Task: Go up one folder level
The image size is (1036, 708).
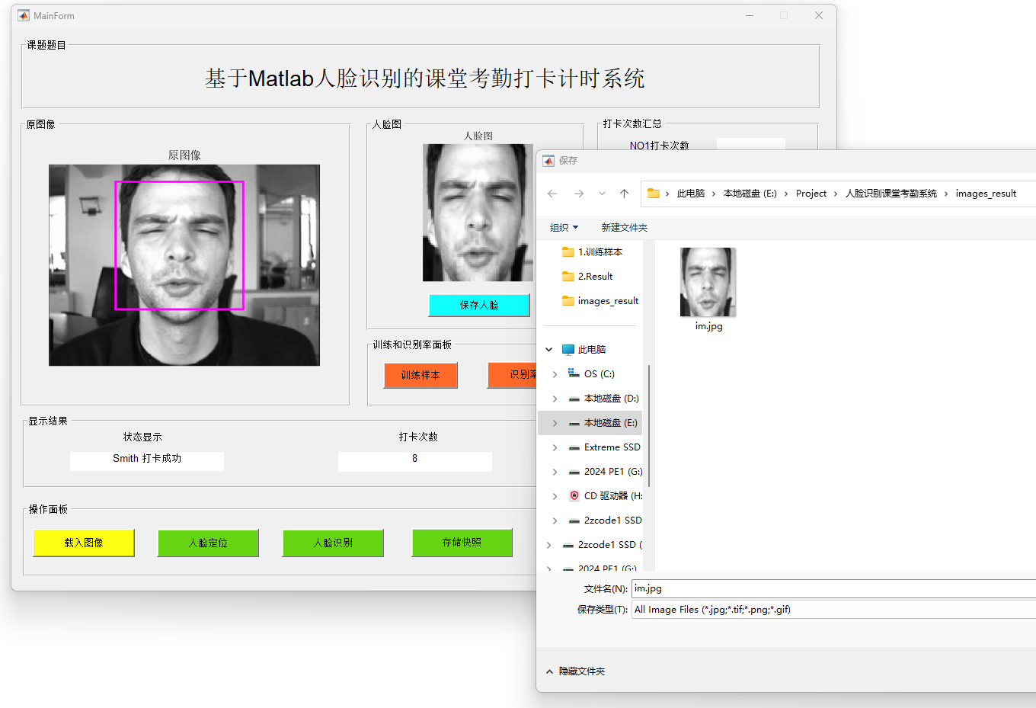Action: tap(624, 194)
